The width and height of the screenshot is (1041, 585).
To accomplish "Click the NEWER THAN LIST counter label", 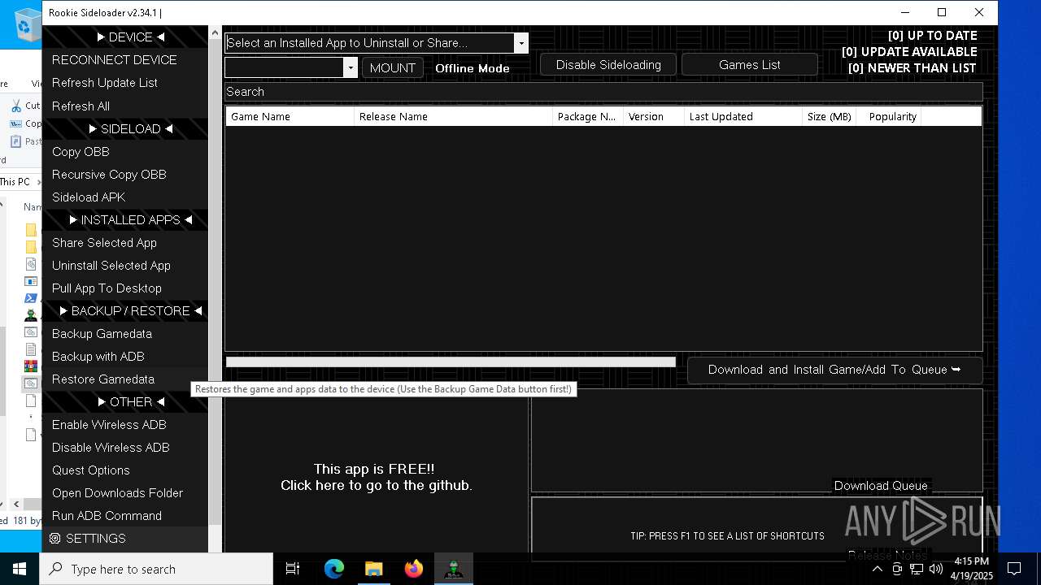I will [x=912, y=68].
